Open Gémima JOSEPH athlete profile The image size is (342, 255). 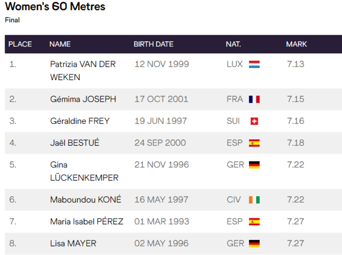point(83,99)
